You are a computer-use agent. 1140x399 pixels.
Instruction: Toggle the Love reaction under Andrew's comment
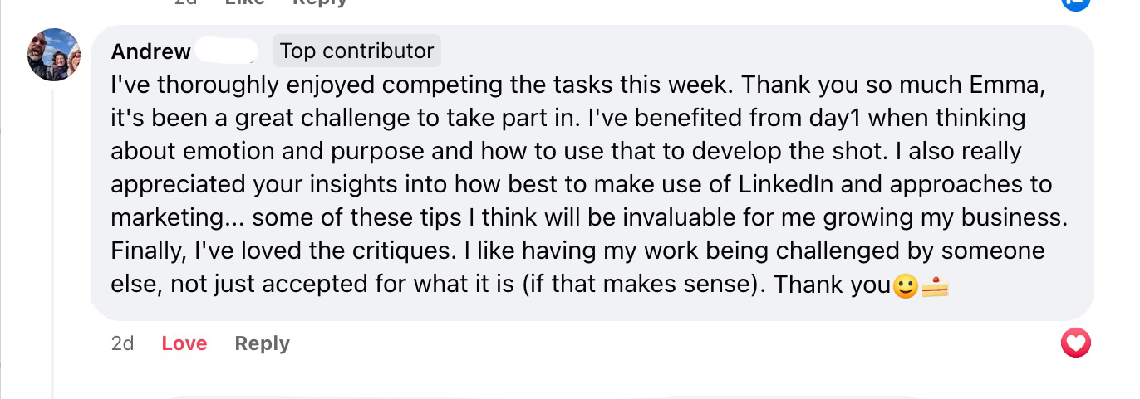click(x=184, y=343)
